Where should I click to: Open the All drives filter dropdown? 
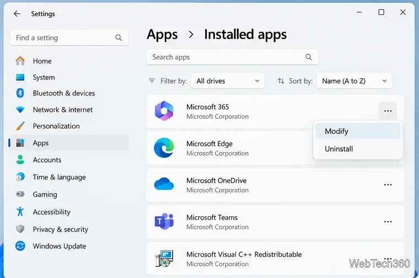click(x=228, y=81)
